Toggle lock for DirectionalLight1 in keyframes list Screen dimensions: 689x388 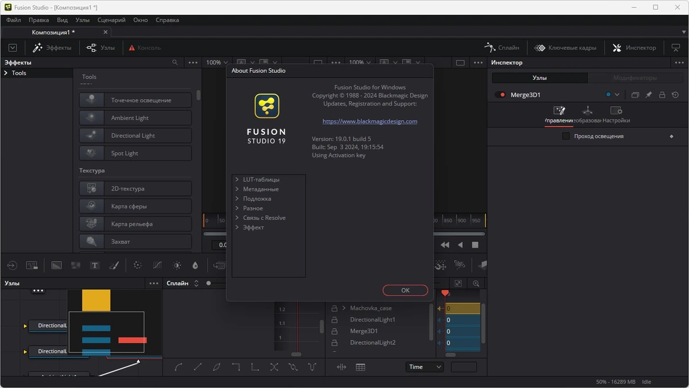(334, 320)
